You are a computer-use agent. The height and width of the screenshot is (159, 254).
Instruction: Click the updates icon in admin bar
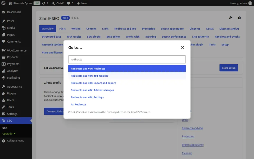[45, 3]
